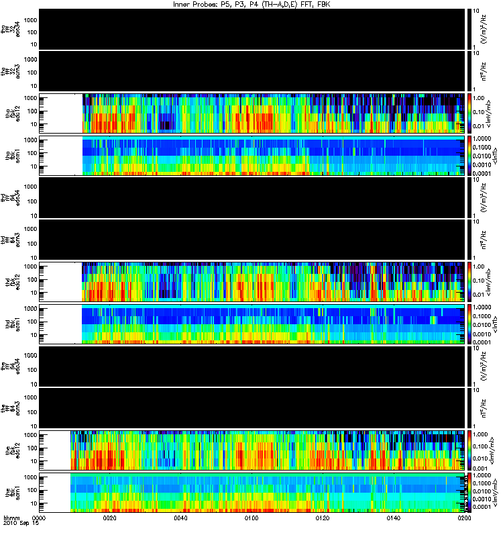503x537 pixels.
Task: Click the plot title 'Inner Probes: P5, P3, P4'
Action: (215, 5)
